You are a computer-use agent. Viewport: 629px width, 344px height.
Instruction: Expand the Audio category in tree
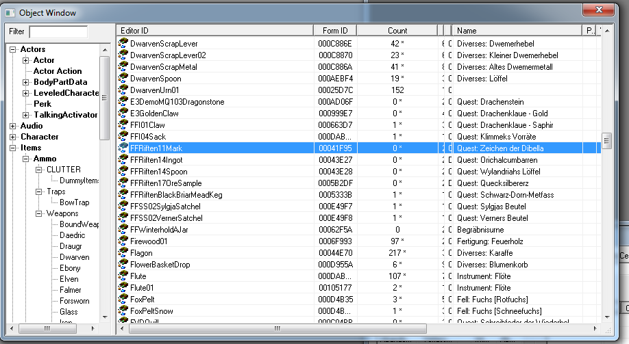[x=13, y=126]
